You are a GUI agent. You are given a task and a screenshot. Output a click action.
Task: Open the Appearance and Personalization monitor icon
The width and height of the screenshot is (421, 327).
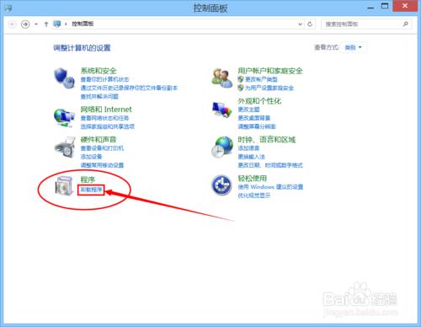(x=222, y=110)
